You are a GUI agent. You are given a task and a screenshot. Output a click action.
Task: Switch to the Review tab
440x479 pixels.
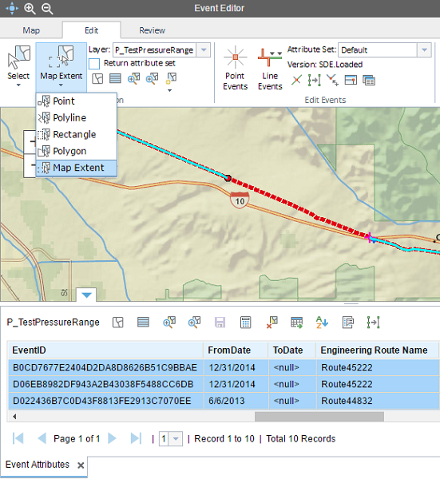(x=152, y=30)
